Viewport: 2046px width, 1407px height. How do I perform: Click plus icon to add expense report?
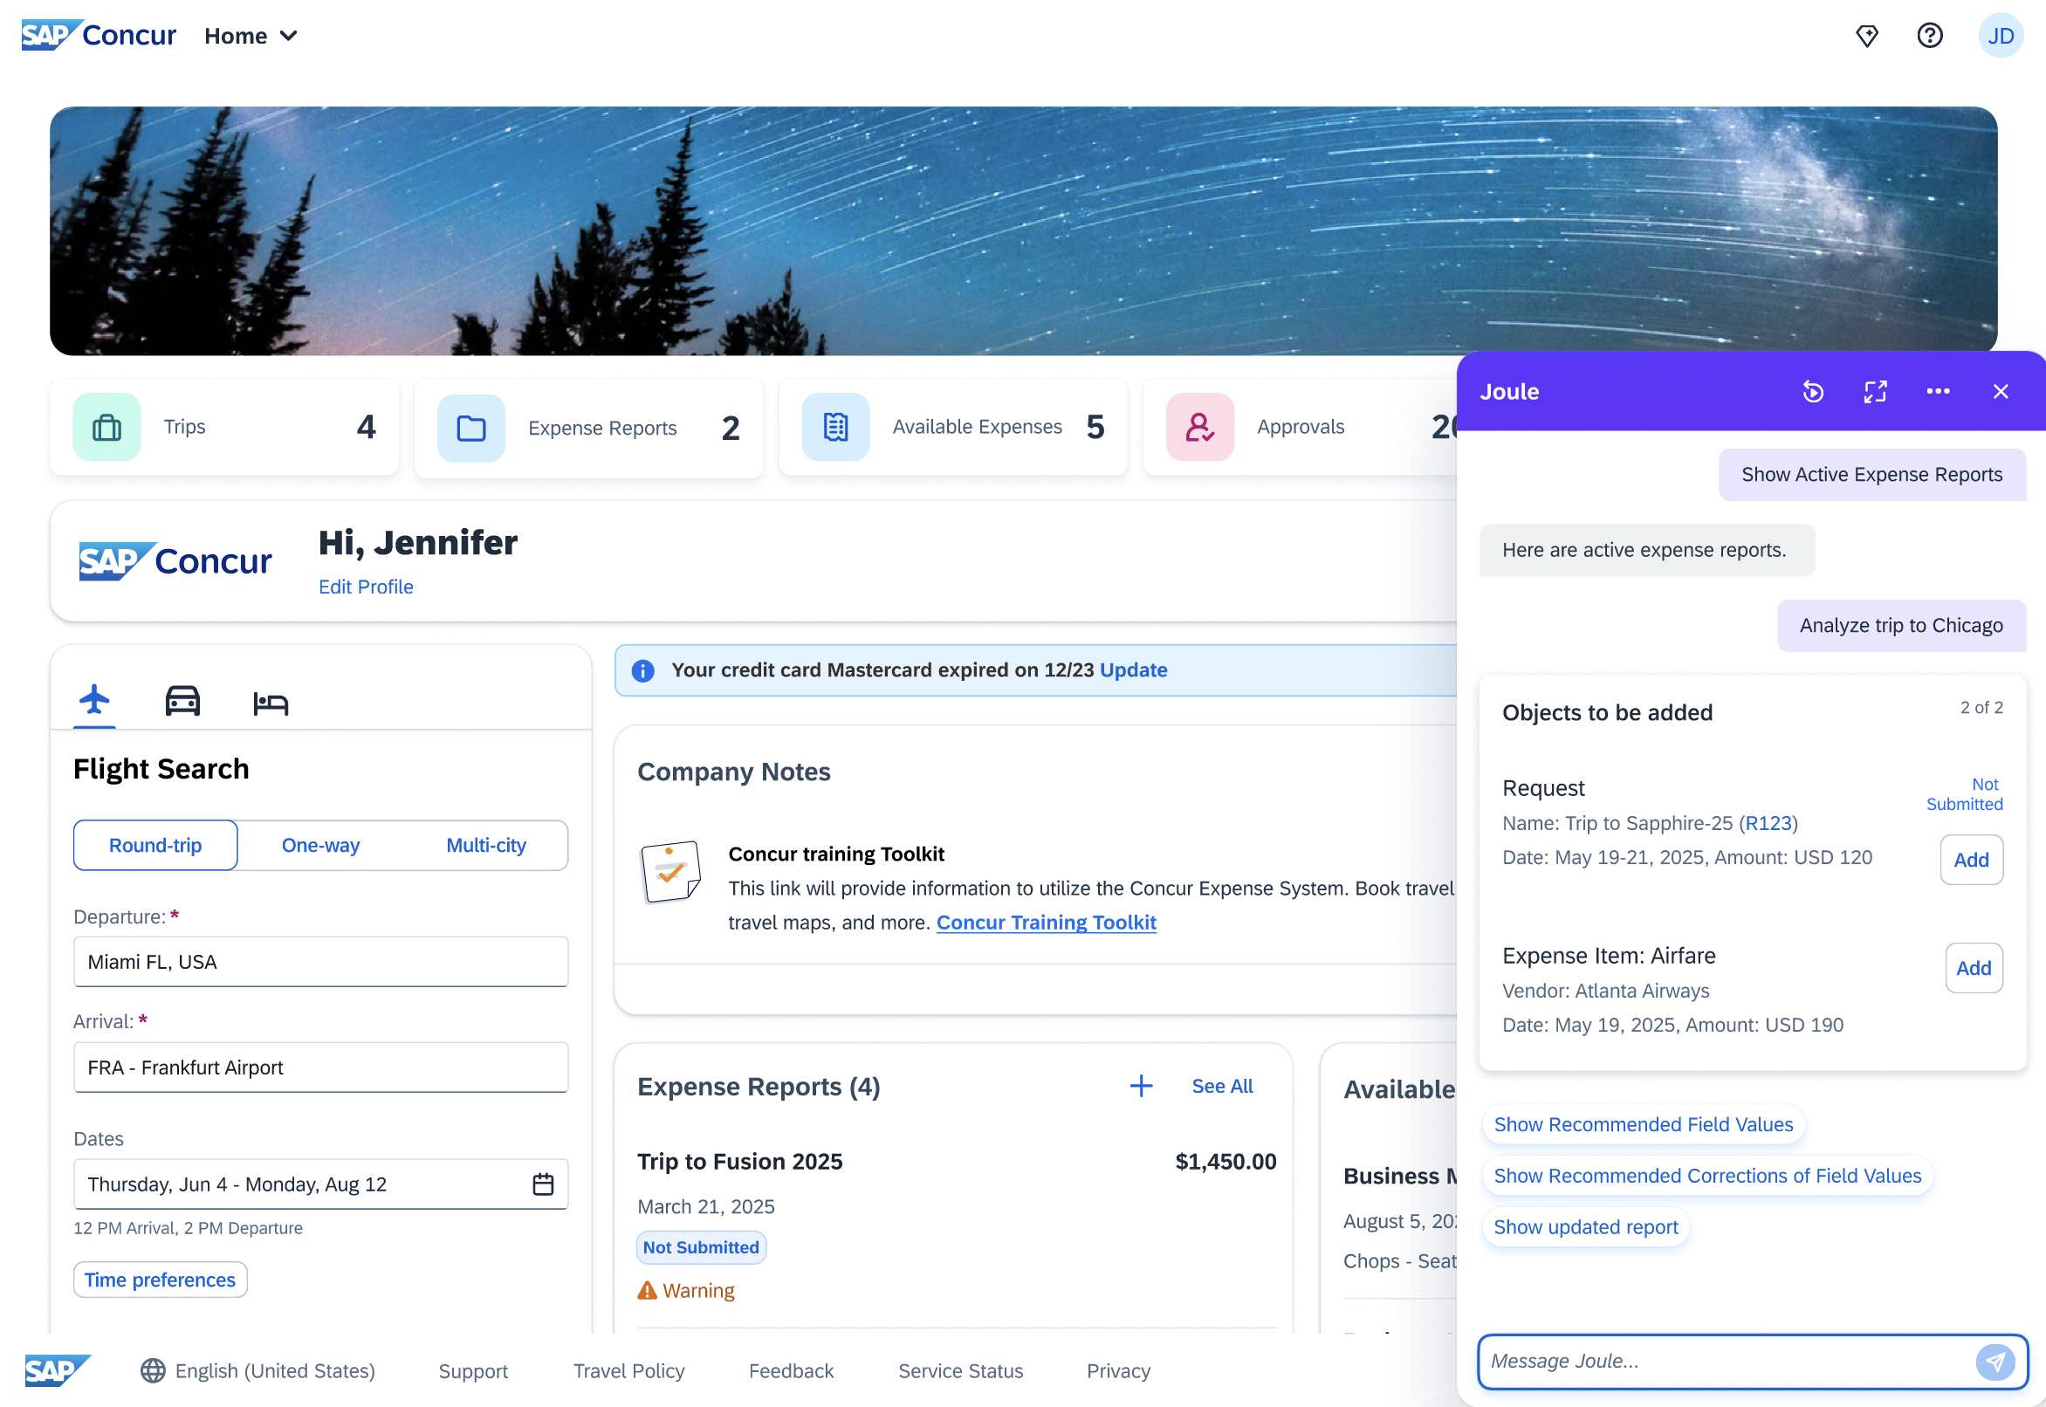(1141, 1086)
